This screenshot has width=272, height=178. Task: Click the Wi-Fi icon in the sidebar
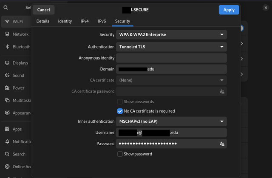coord(7,22)
